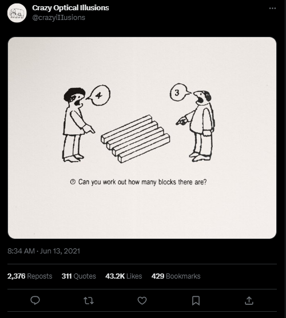Click the Crazy Optical Illusions profile avatar
Image resolution: width=286 pixels, height=318 pixels.
17,13
